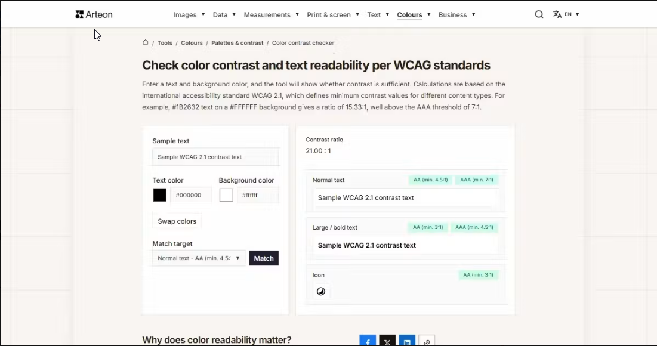The width and height of the screenshot is (657, 346).
Task: Go to home breadcrumb icon
Action: tap(146, 42)
